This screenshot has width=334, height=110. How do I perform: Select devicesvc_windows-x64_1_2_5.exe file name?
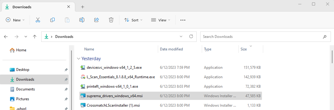[114, 68]
